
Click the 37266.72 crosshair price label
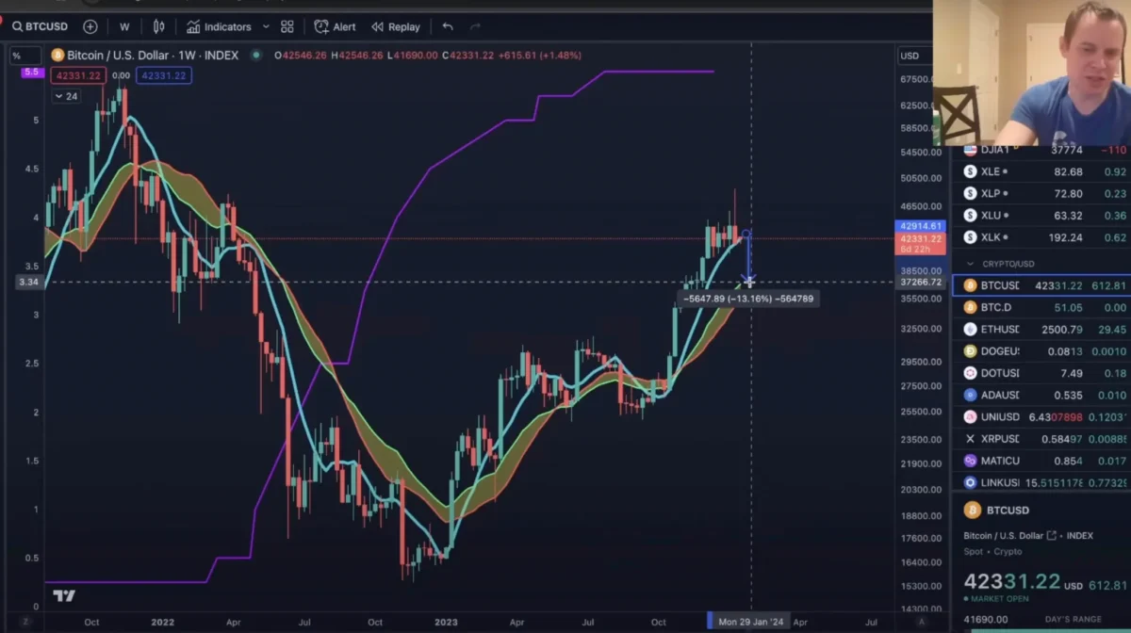click(921, 282)
